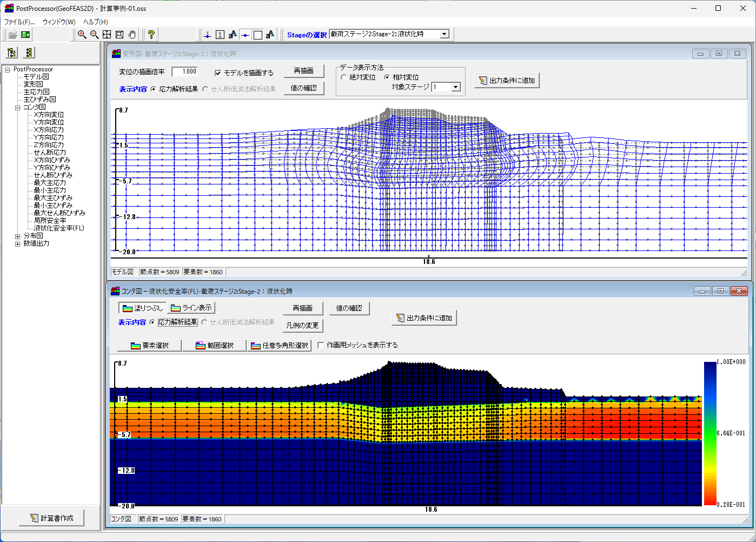Expand the 数値出力 tree node
The height and width of the screenshot is (542, 756).
(x=17, y=243)
